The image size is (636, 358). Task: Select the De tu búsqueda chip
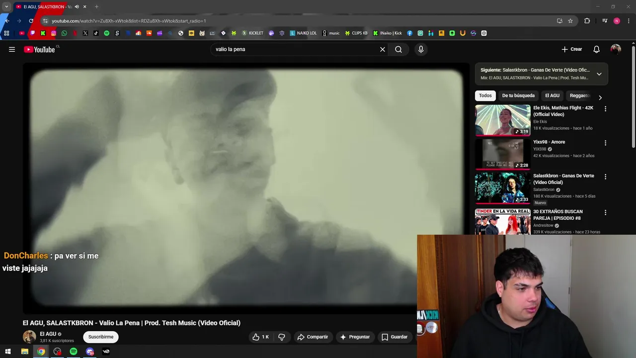click(x=518, y=95)
